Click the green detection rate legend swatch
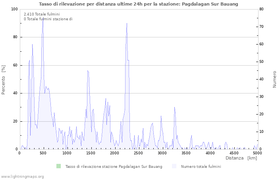 [58, 166]
